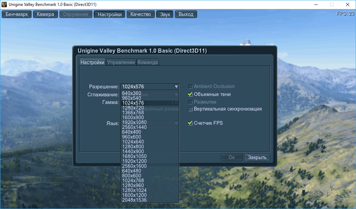Minimize the Unigine Valley window
This screenshot has height=209, width=356.
tap(316, 5)
